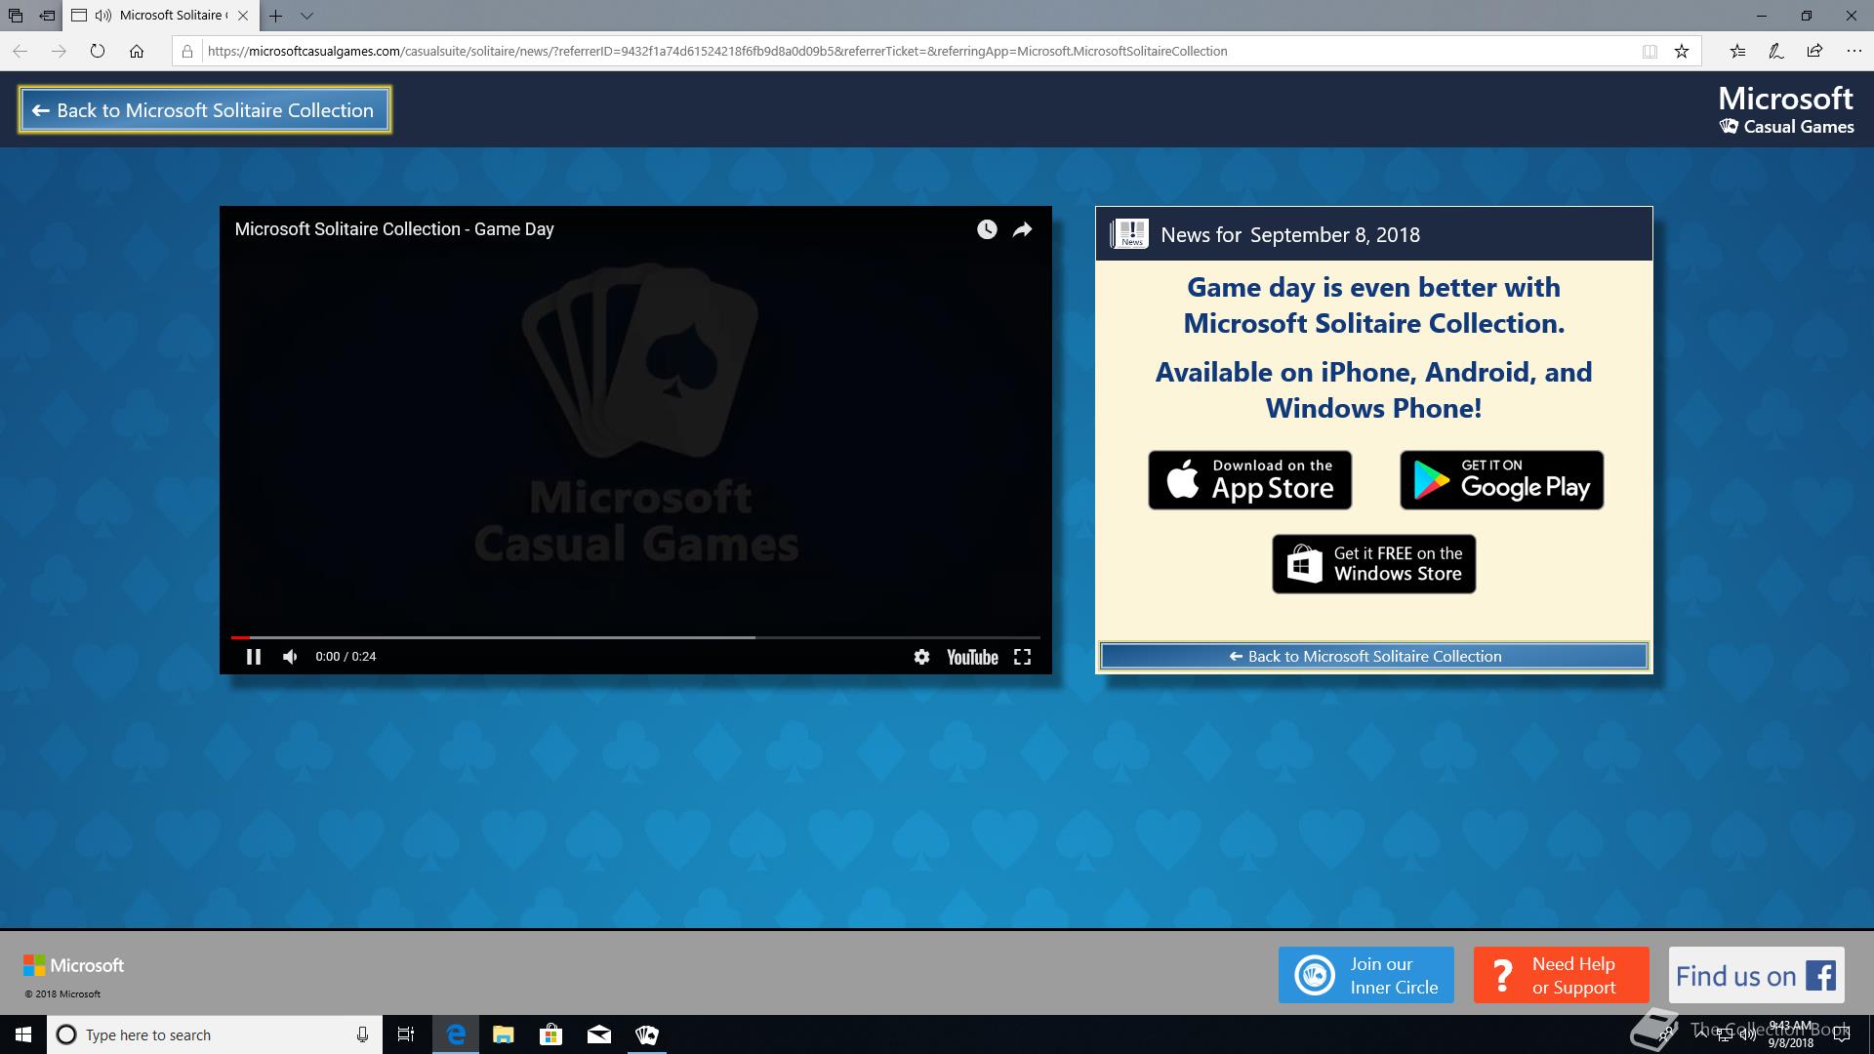
Task: Add page to favorites star
Action: 1682,52
